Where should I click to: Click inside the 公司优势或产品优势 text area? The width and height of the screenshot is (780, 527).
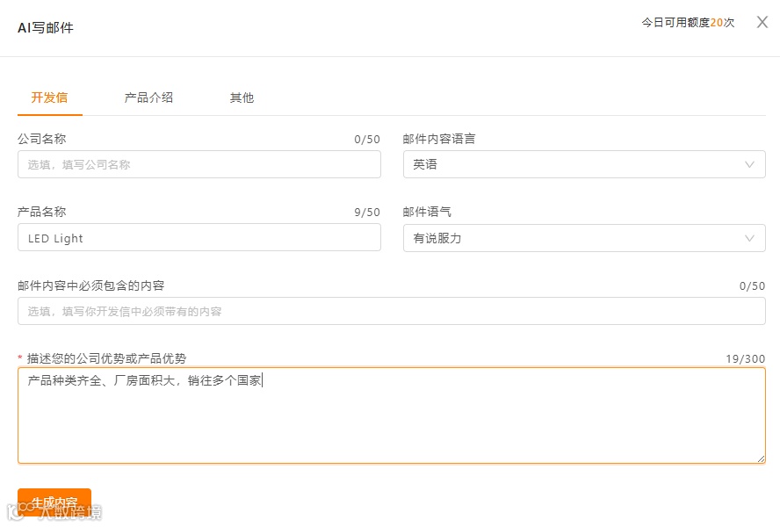tap(392, 415)
